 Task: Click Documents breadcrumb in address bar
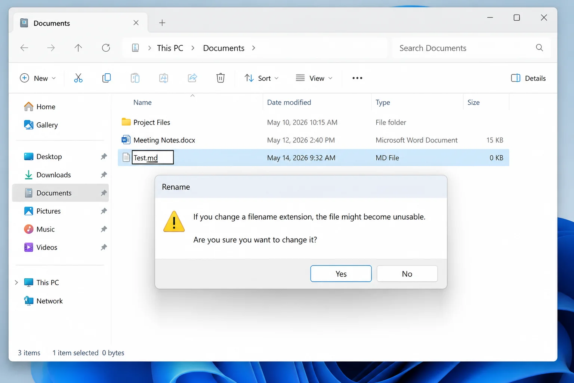click(223, 48)
